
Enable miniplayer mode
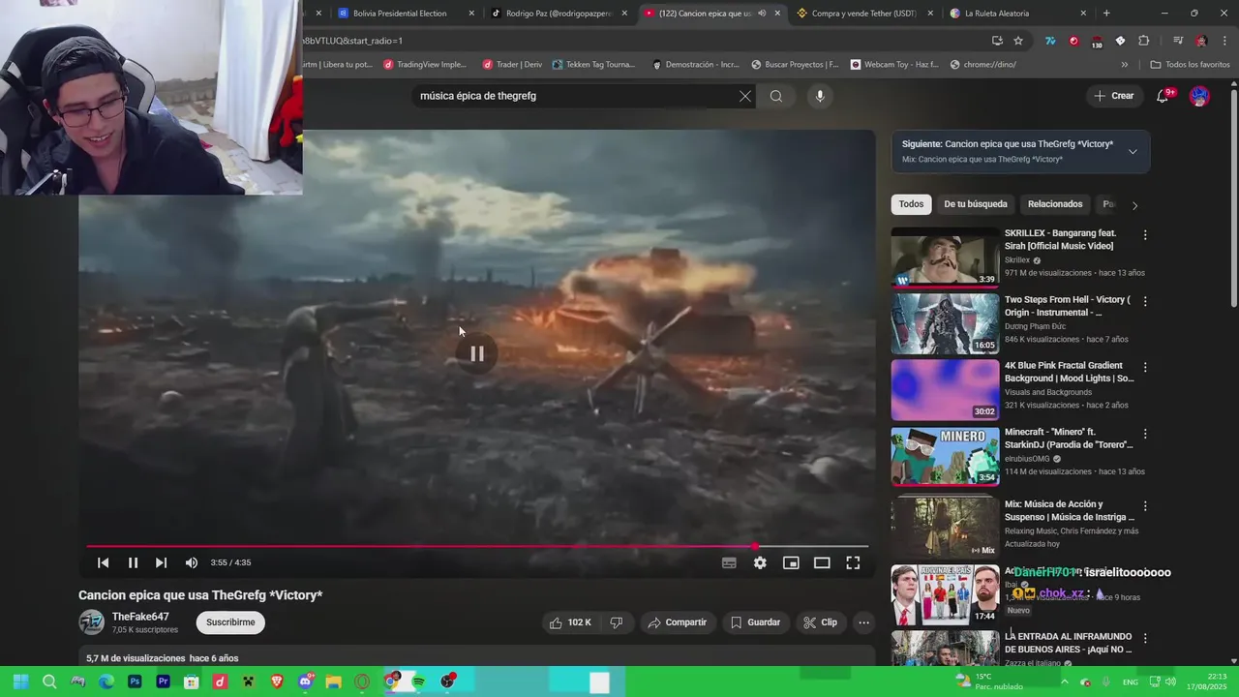[791, 562]
